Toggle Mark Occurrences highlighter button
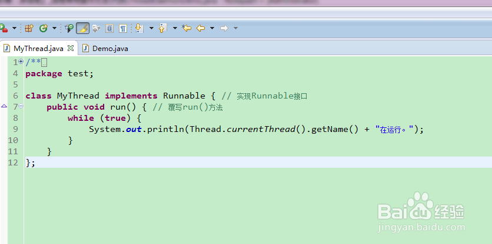Viewport: 492px width, 244px height. 83,29
